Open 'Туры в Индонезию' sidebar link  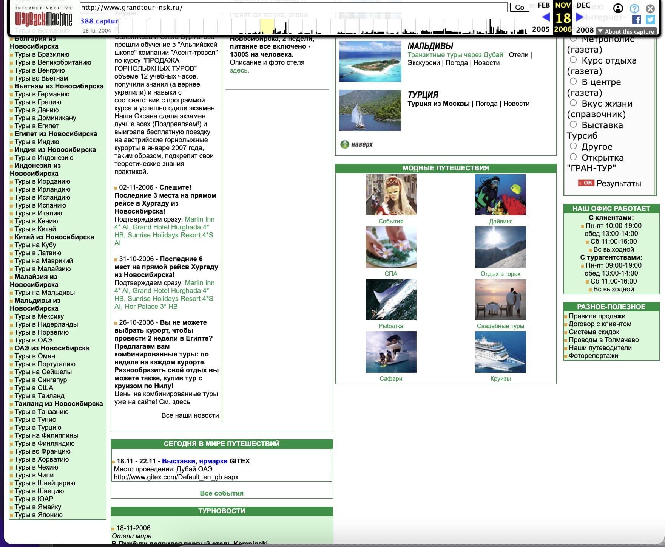[x=44, y=158]
